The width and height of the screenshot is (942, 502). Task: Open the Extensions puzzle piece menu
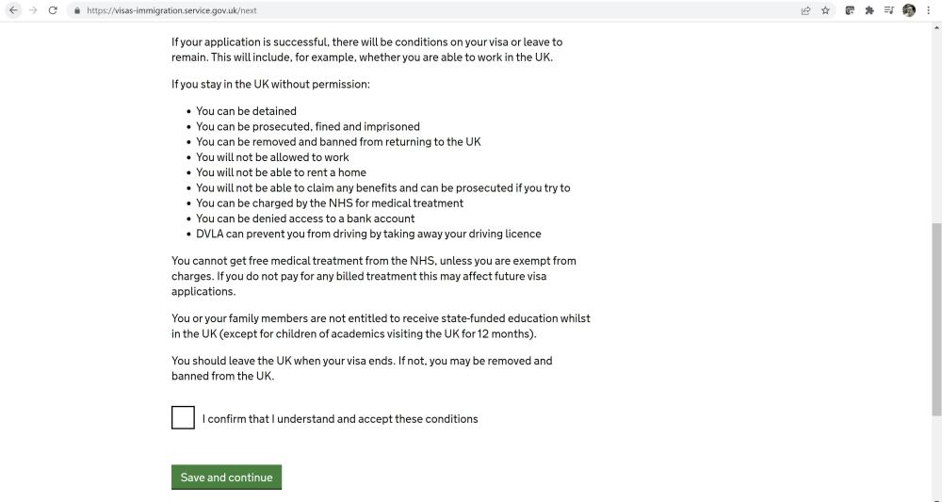pos(869,10)
